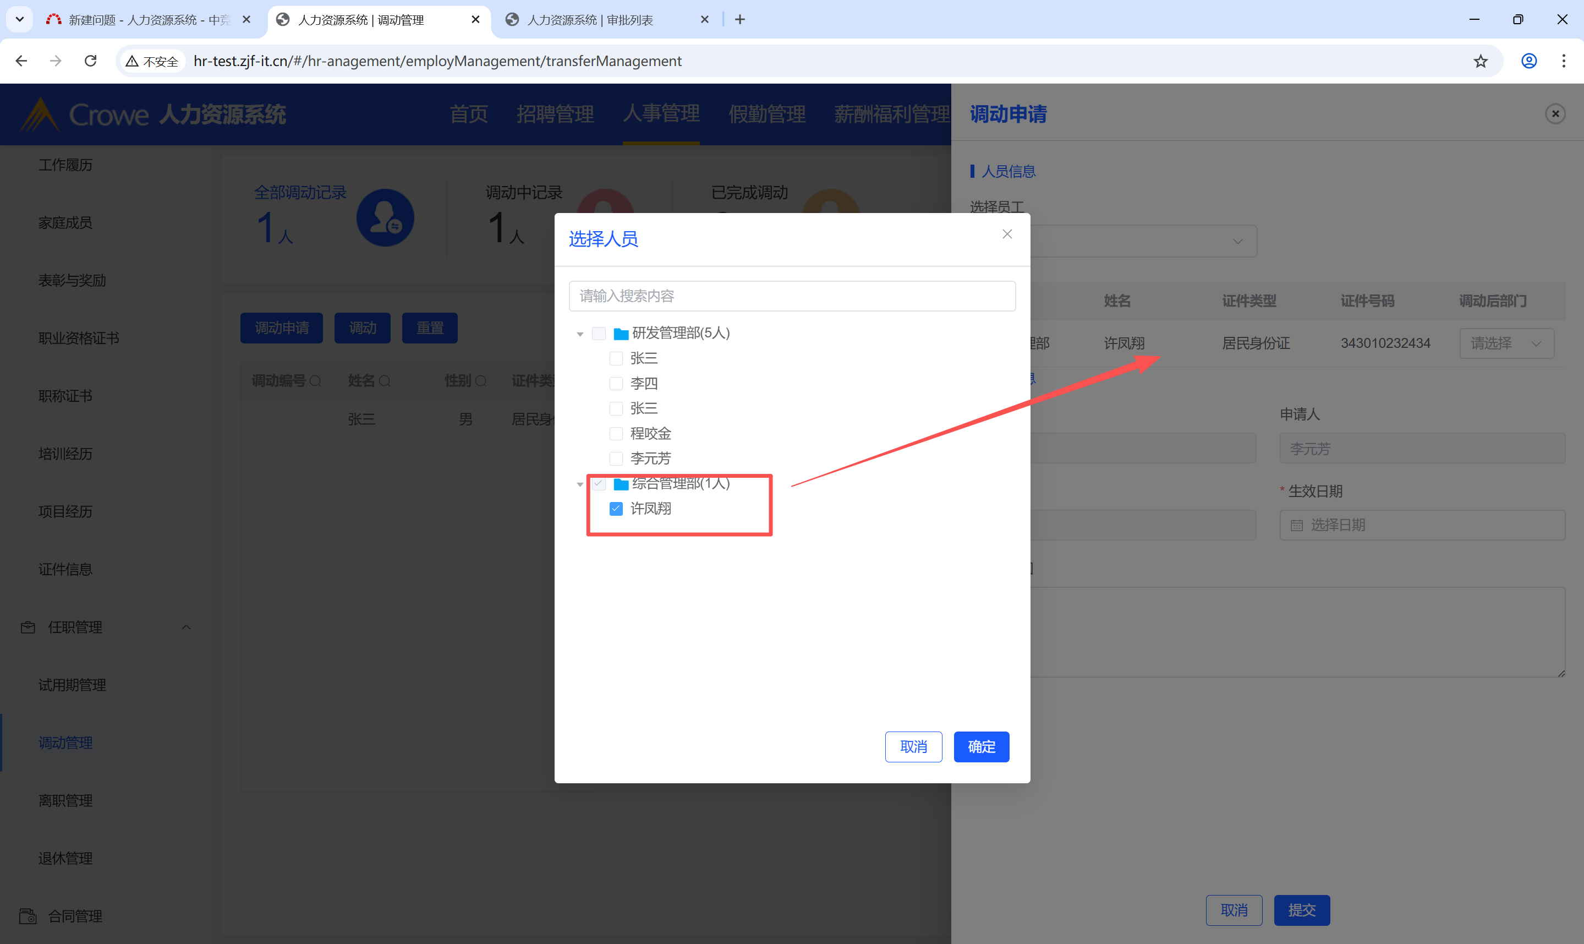Click the 综合管理部 folder icon
Image resolution: width=1584 pixels, height=944 pixels.
[621, 484]
